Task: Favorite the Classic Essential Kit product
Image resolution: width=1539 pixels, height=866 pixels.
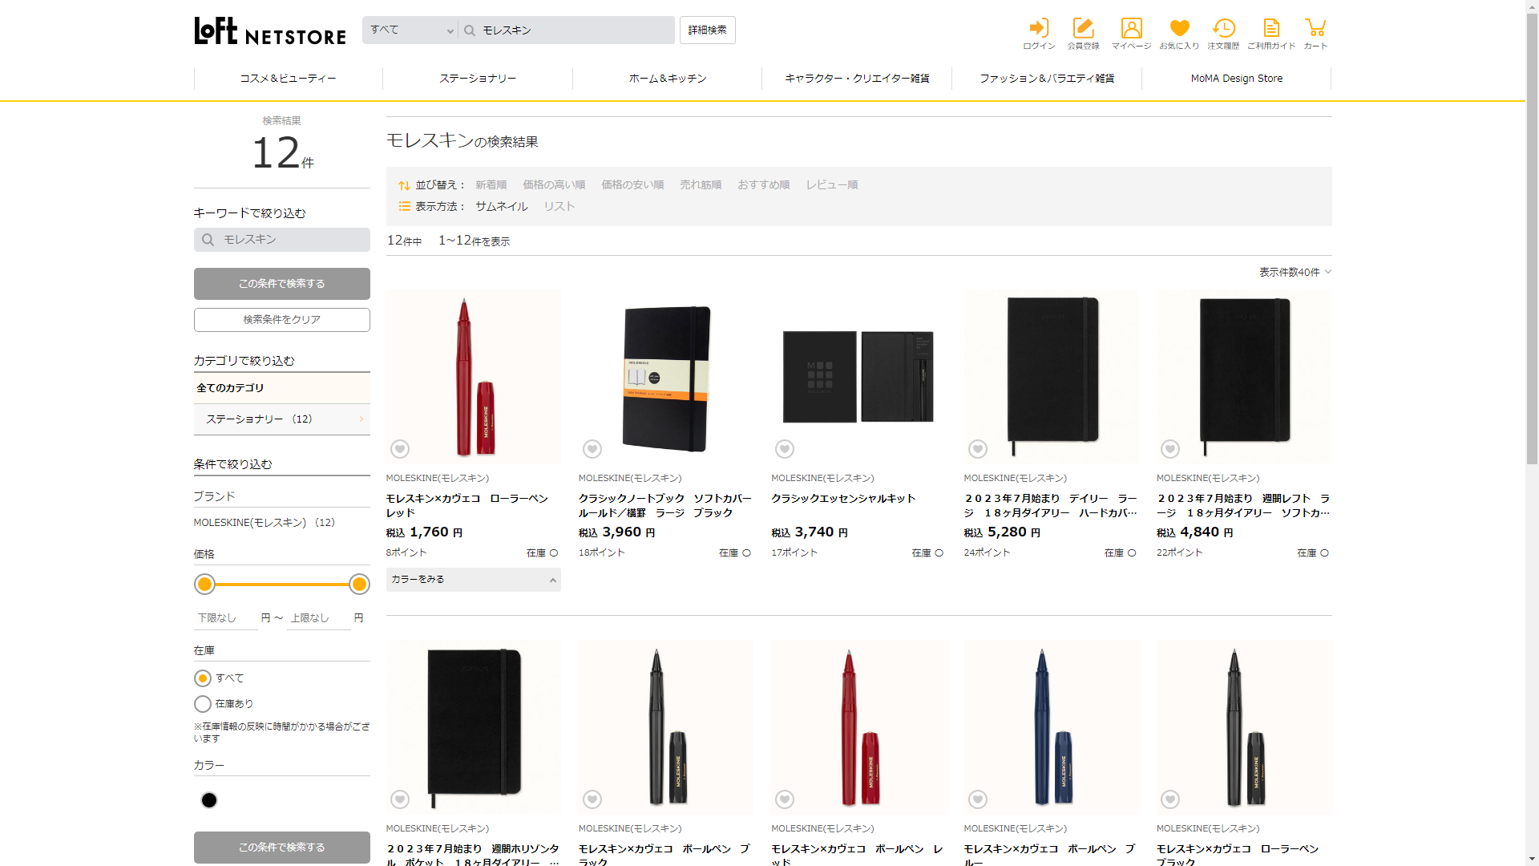Action: [785, 449]
